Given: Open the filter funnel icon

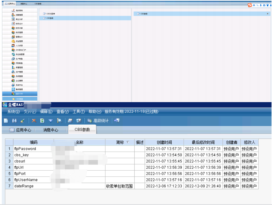Looking at the screenshot, I should tap(51, 121).
